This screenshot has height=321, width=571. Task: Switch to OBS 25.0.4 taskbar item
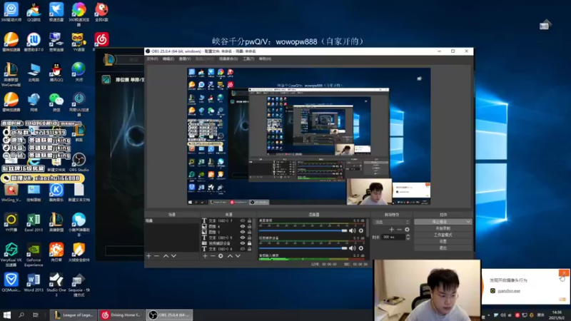169,315
